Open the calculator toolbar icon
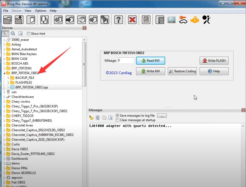Screen dimensions: 246x187 click(x=146, y=20)
